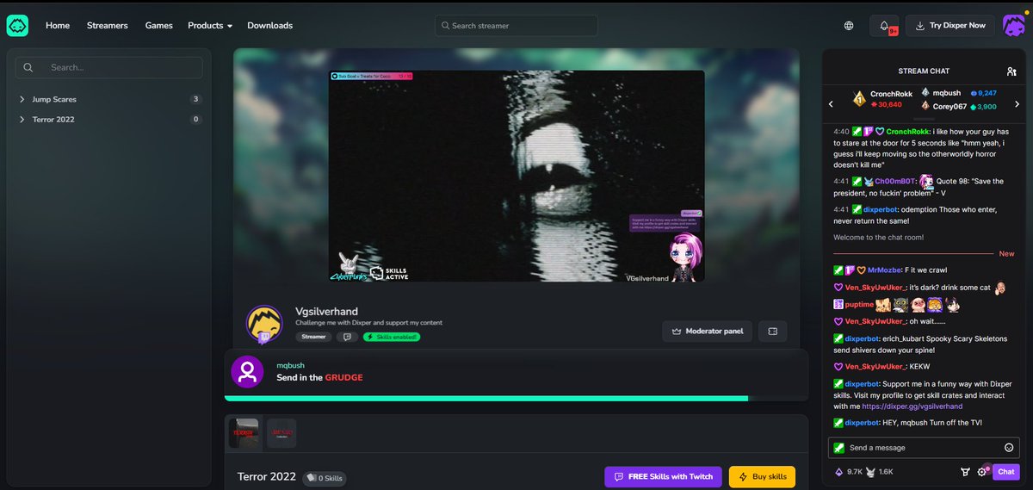The image size is (1033, 490).
Task: Click the Jump Scares count badge 3
Action: (196, 99)
